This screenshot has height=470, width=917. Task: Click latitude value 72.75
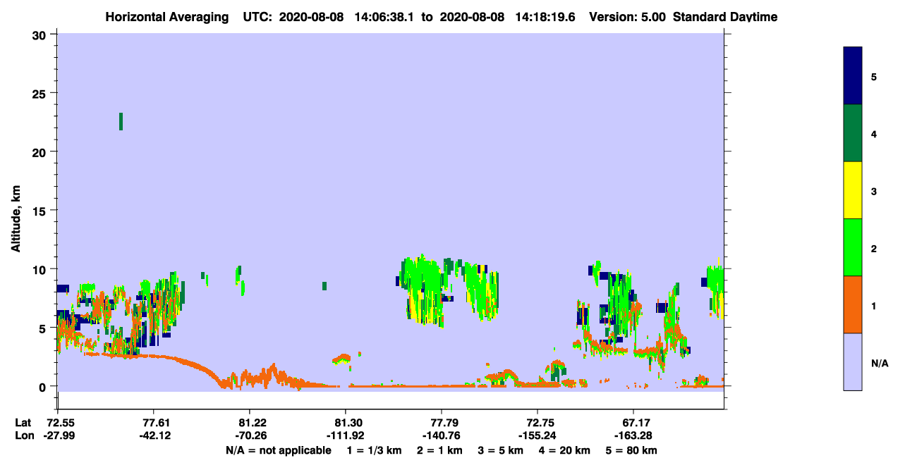538,423
